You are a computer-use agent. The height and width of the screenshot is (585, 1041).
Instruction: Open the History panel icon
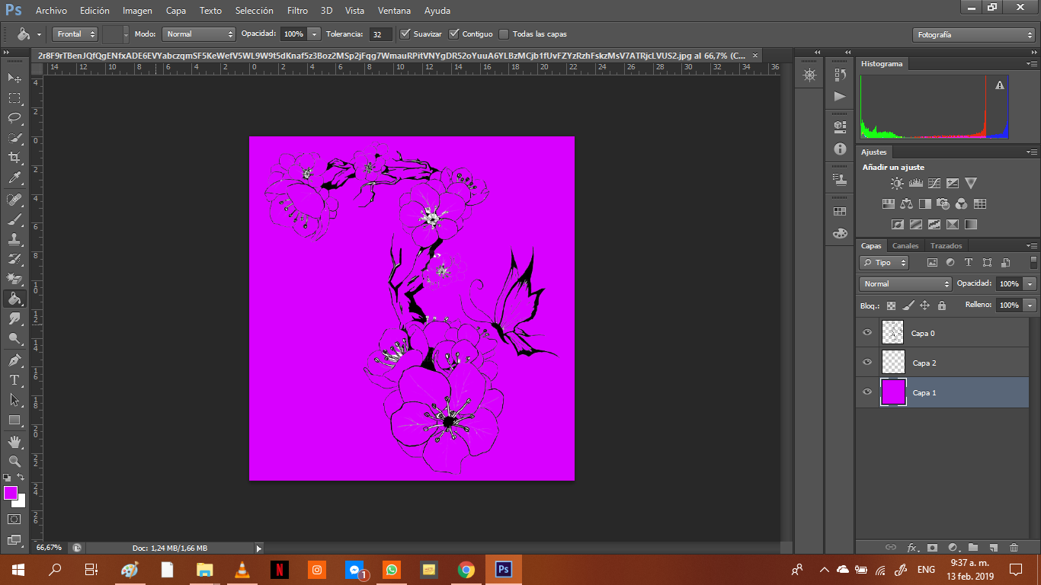840,75
